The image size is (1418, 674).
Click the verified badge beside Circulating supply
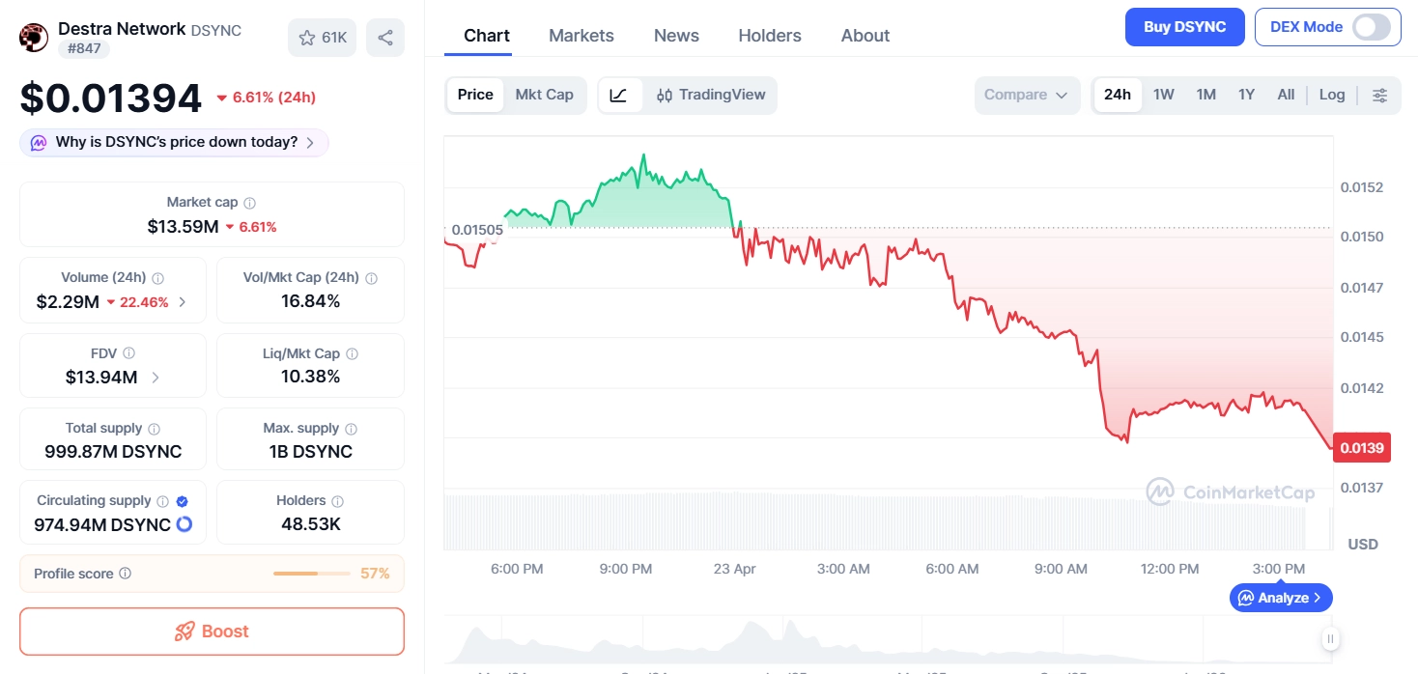(x=183, y=501)
